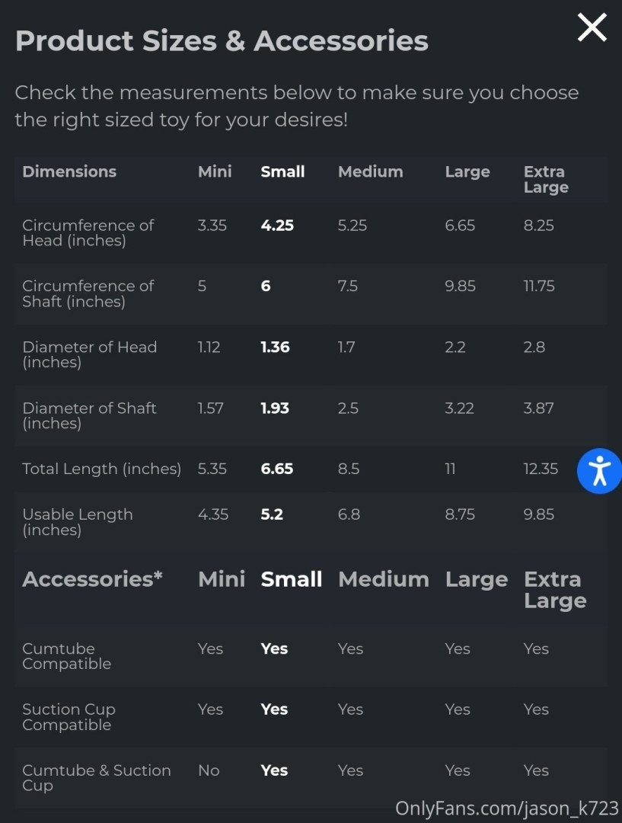Click the Small header in Accessories table
The image size is (622, 823).
point(292,579)
